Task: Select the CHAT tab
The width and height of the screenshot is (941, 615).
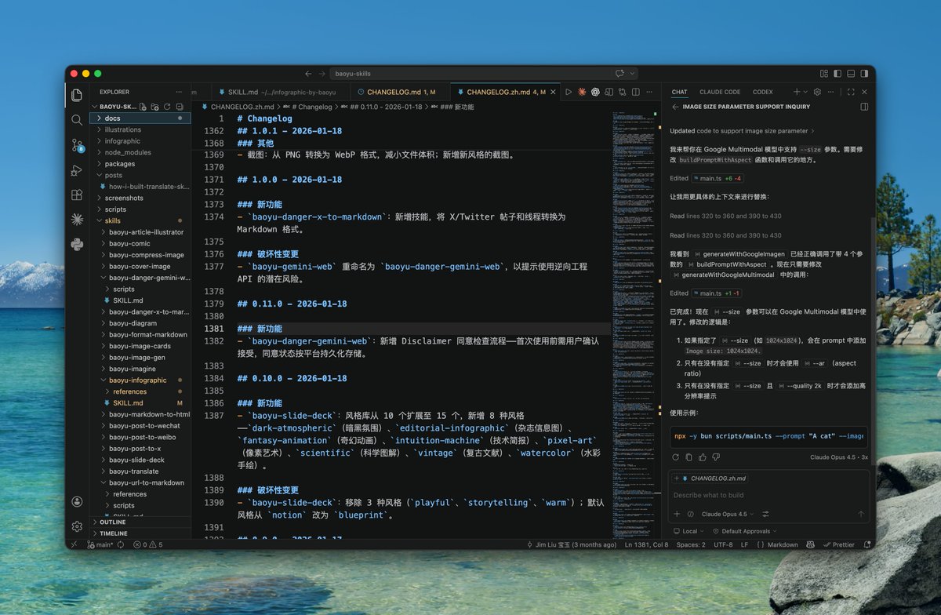Action: point(679,92)
